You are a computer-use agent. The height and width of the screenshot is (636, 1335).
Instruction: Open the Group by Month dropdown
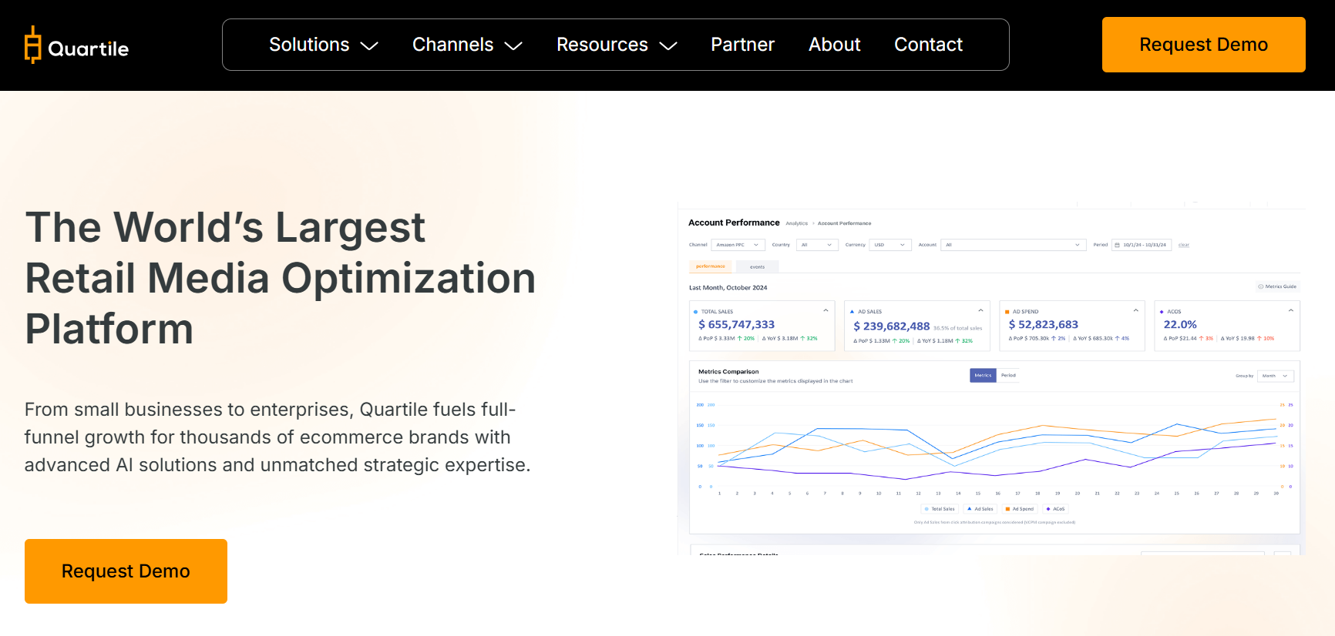(1276, 376)
